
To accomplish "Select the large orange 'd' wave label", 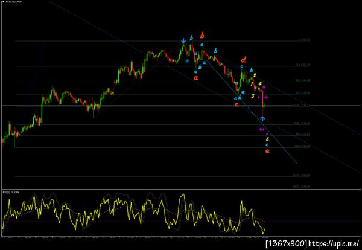I will click(243, 60).
